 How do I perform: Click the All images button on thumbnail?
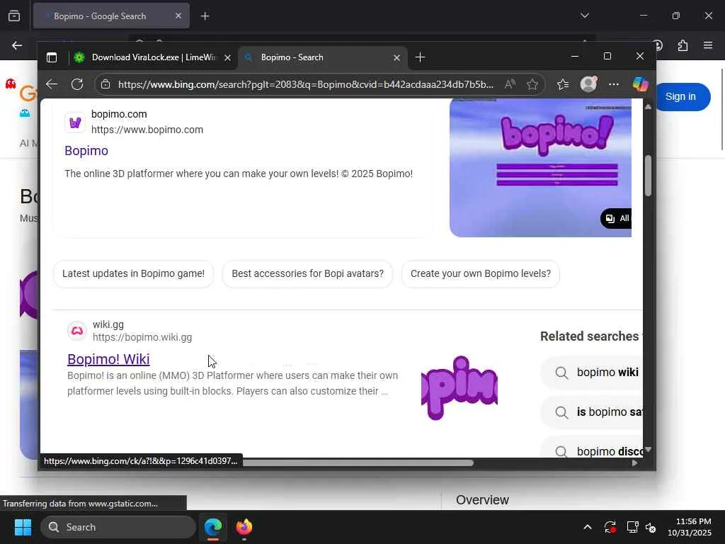(617, 218)
